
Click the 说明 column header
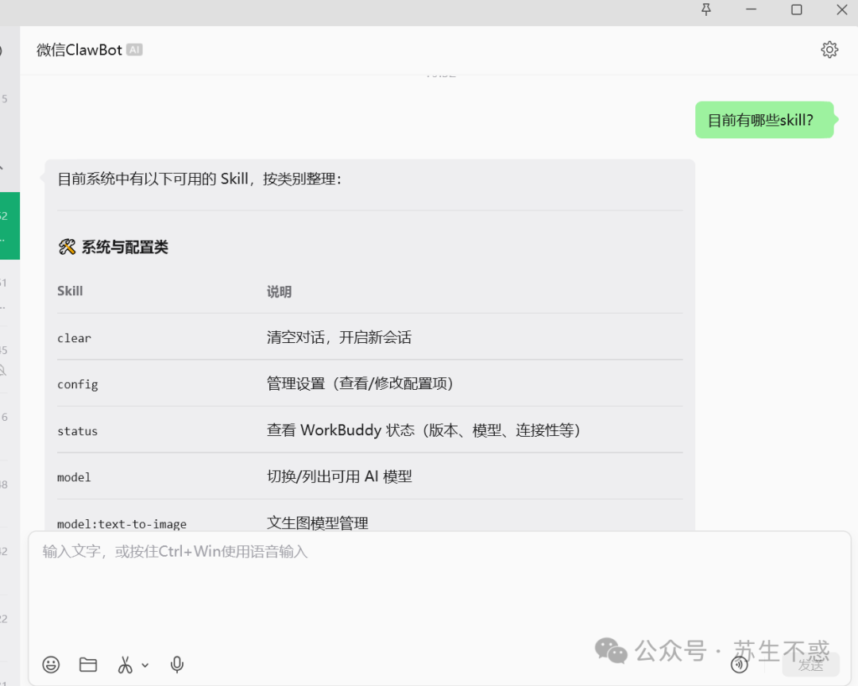279,291
